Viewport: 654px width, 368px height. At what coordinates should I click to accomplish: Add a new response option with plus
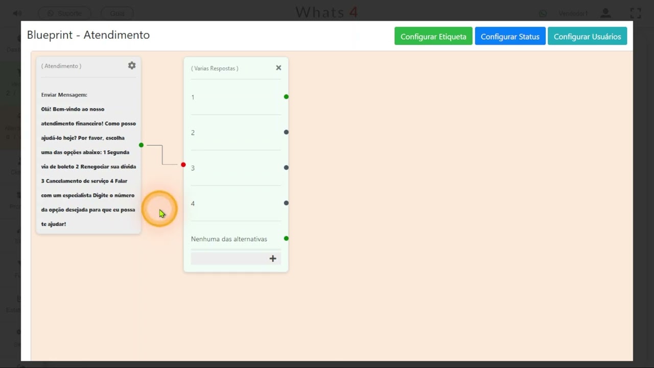tap(273, 259)
